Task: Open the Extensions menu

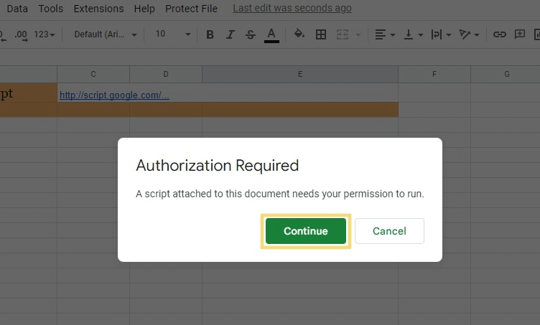Action: (98, 9)
